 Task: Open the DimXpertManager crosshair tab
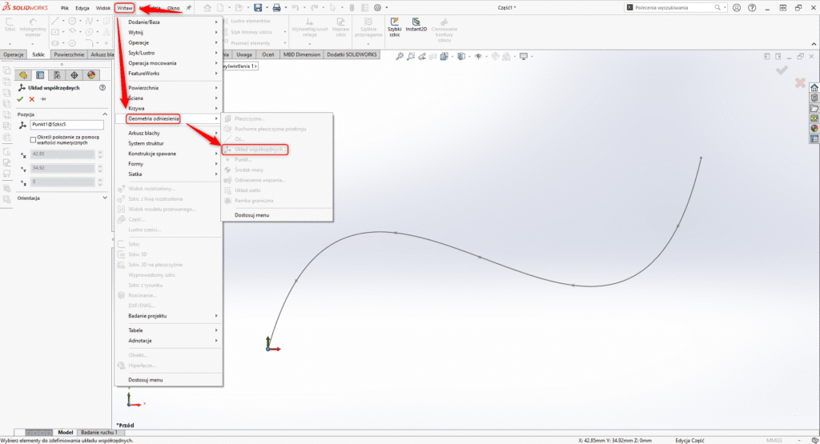point(74,75)
